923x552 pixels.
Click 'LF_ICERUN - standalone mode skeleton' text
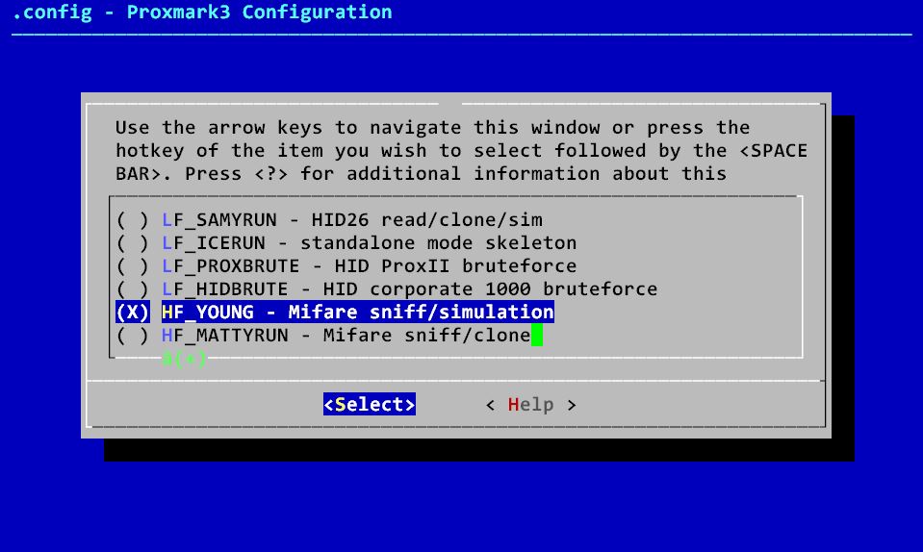[x=369, y=242]
